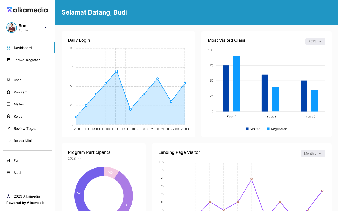
Task: Click Budi's profile avatar picture
Action: [x=11, y=27]
